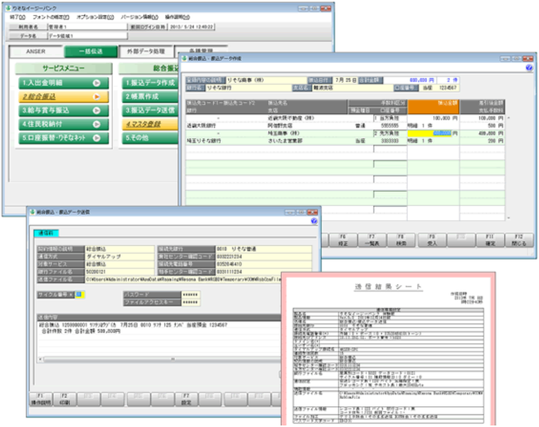Click horizontal scrollbar in 送信内容 list
The width and height of the screenshot is (539, 427).
(x=158, y=359)
